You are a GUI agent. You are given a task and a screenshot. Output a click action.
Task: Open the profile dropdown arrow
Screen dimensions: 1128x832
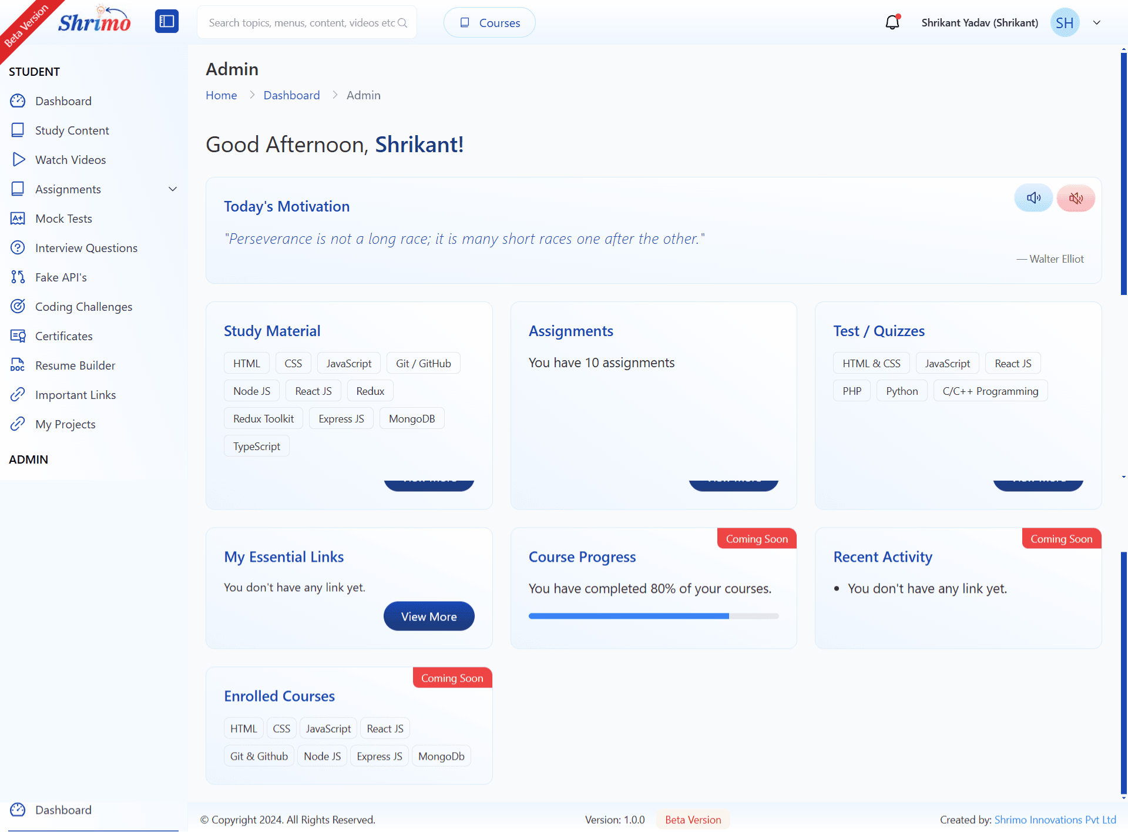[1097, 22]
